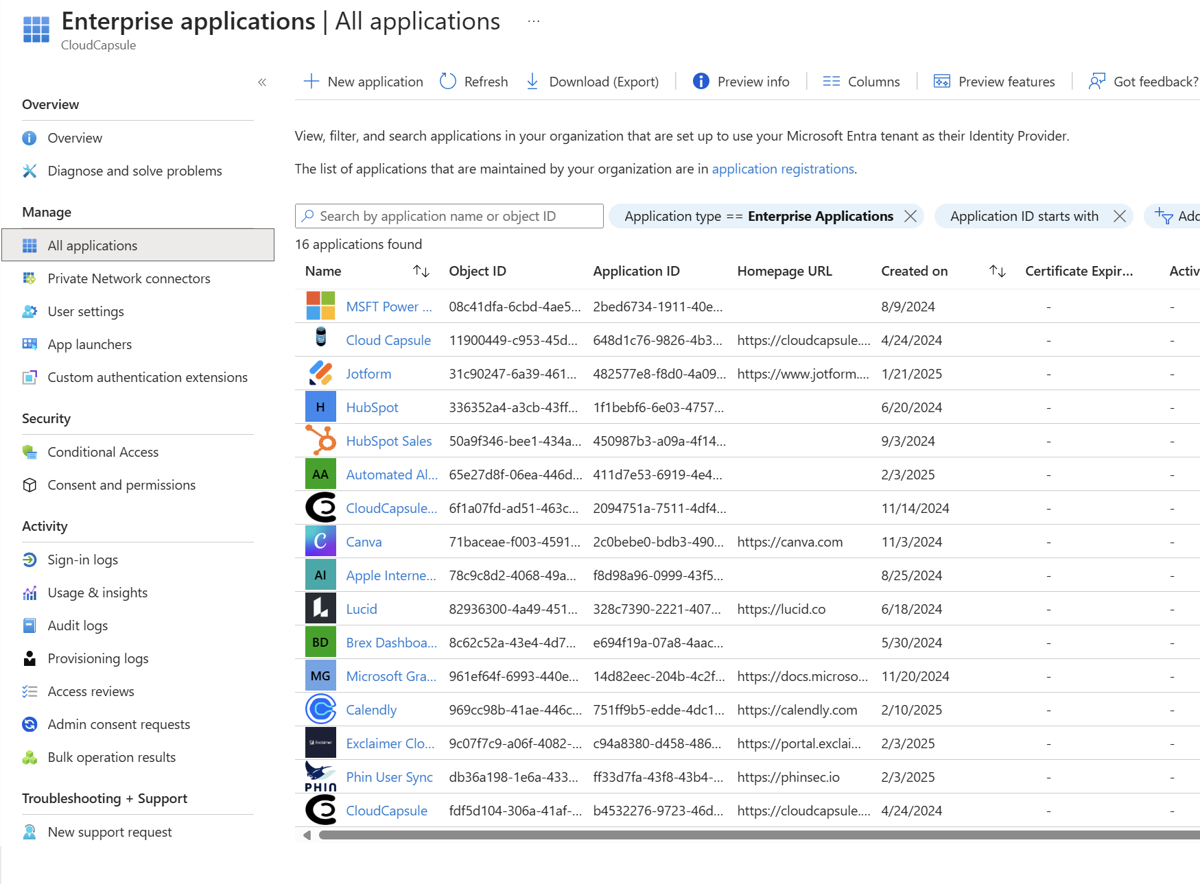Open the Columns configuration
This screenshot has height=884, width=1200.
[861, 81]
